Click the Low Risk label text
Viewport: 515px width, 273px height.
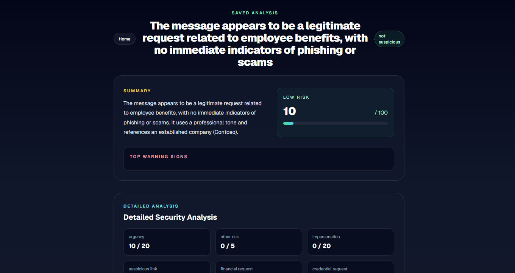296,97
